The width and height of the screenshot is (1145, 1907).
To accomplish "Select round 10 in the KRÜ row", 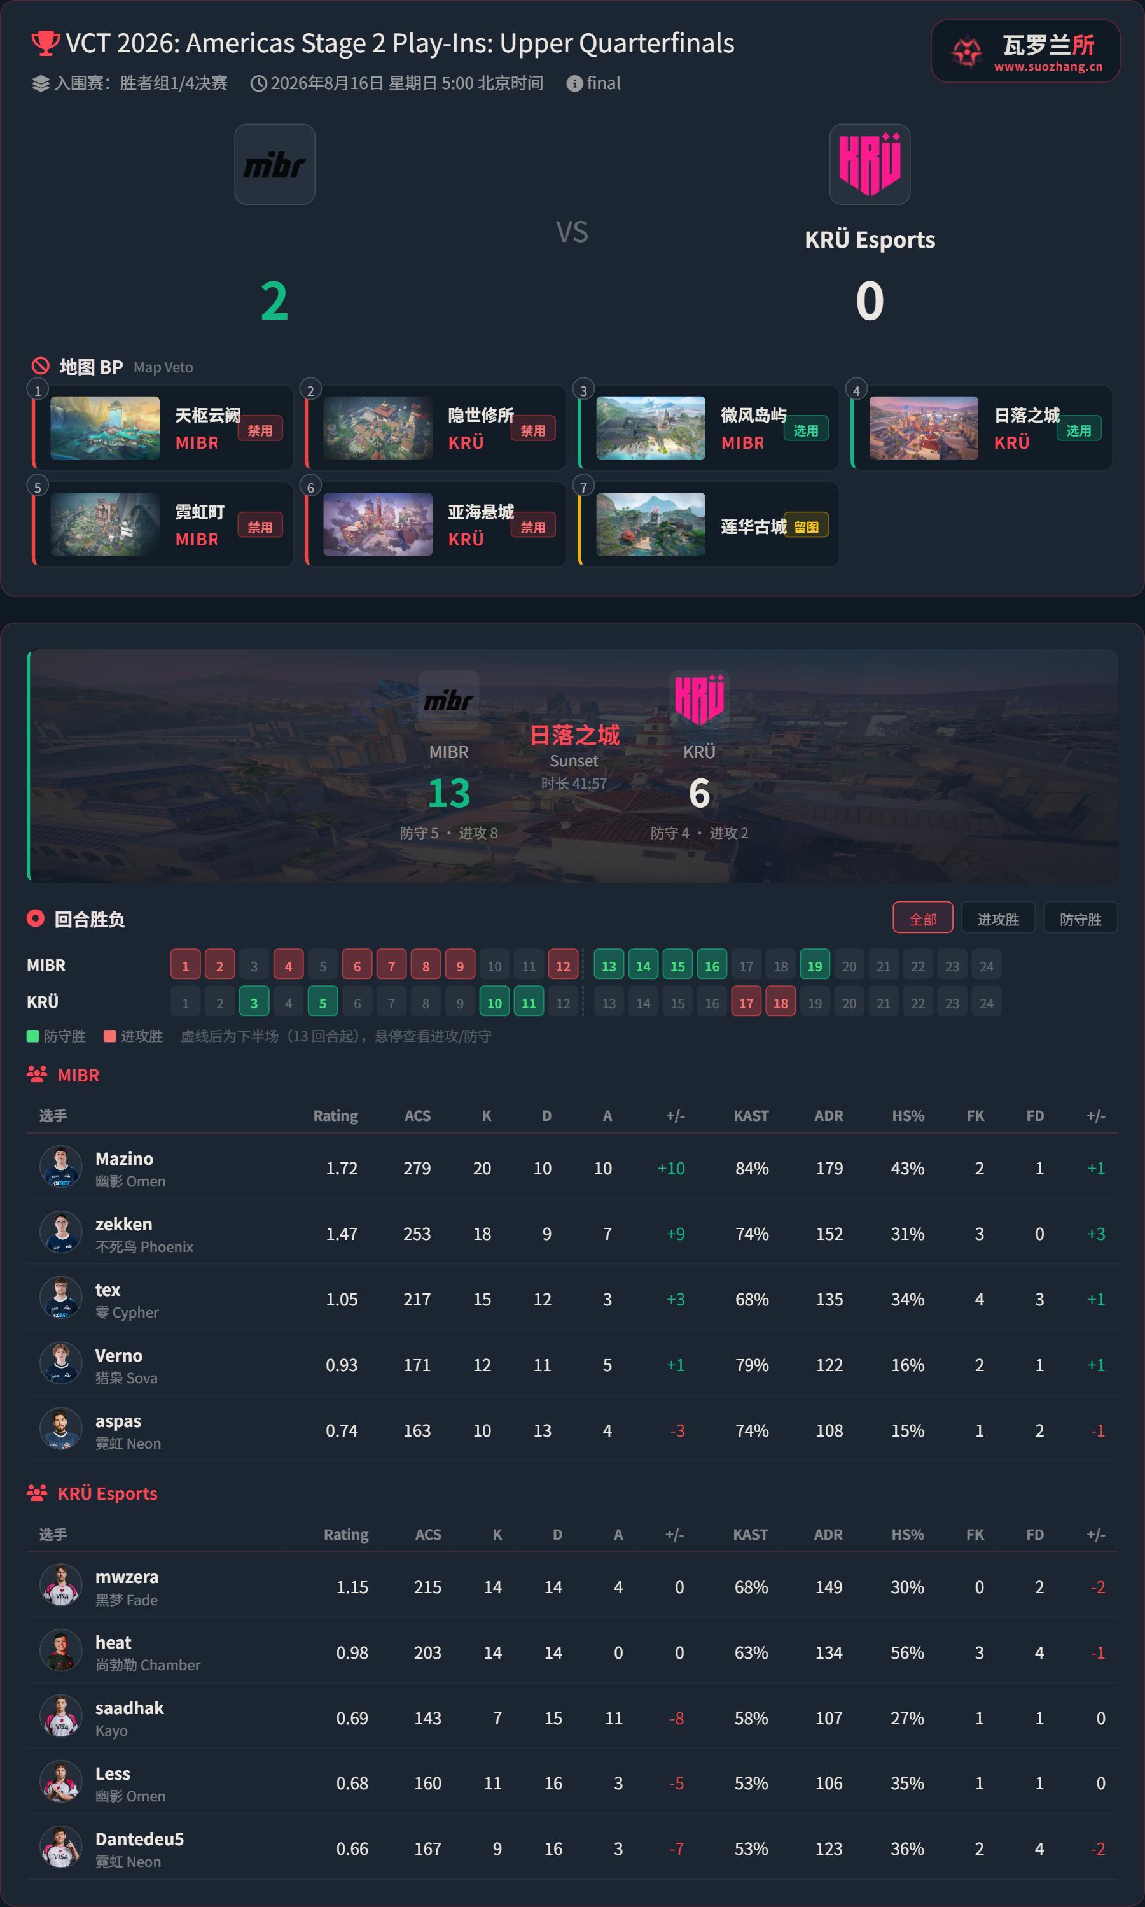I will tap(494, 1002).
